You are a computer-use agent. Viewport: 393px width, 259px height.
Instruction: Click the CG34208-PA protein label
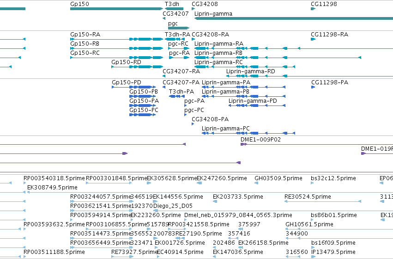pyautogui.click(x=210, y=119)
